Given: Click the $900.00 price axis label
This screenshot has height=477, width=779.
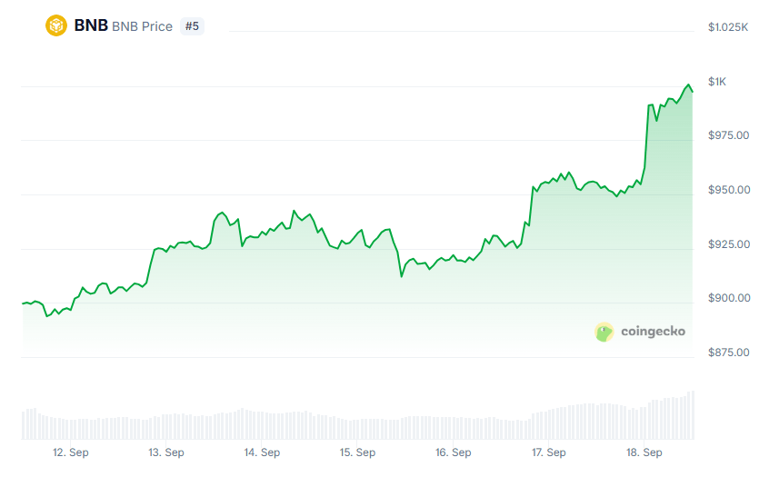Looking at the screenshot, I should click(728, 298).
